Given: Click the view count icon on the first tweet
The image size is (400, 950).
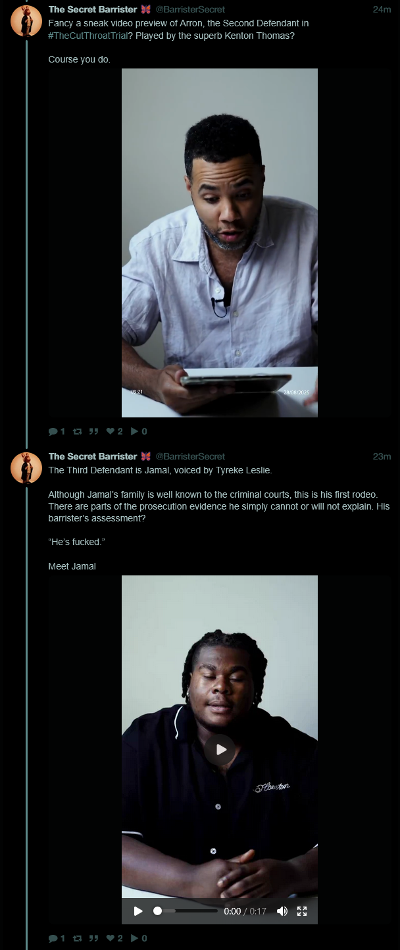Looking at the screenshot, I should [134, 432].
